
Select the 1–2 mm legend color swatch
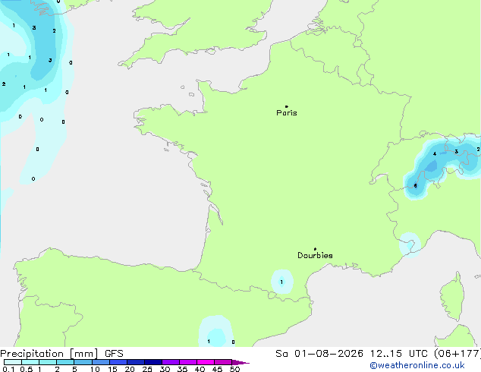click(x=48, y=362)
